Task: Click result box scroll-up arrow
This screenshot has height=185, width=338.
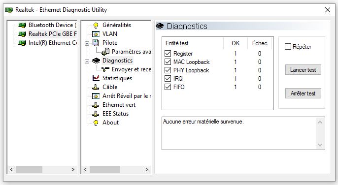Action: point(320,122)
